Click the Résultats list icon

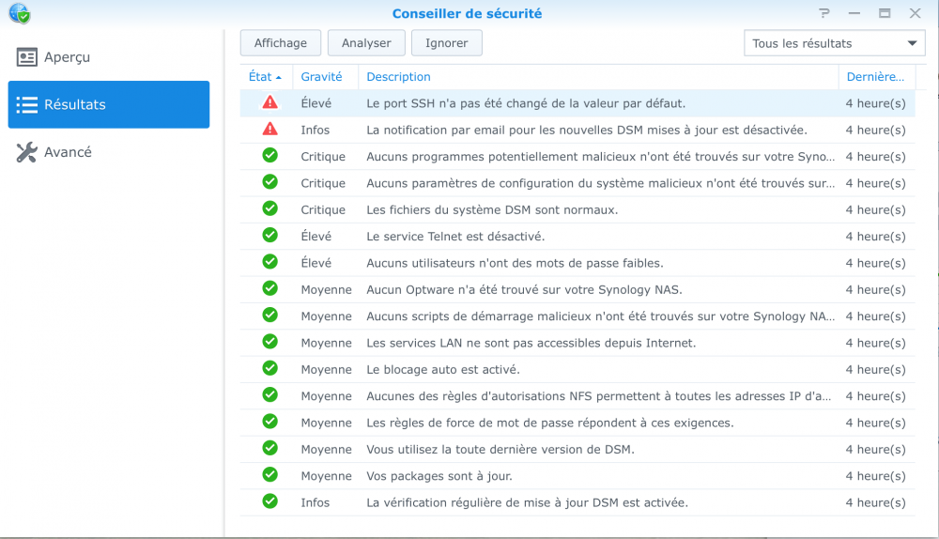[x=26, y=105]
